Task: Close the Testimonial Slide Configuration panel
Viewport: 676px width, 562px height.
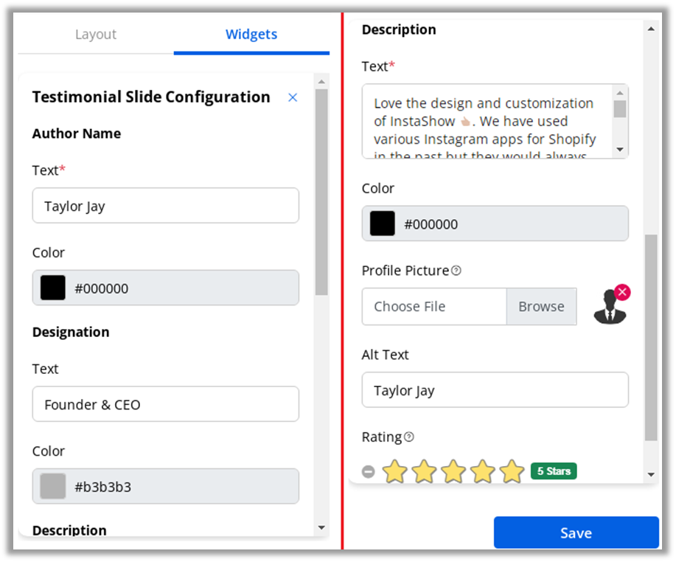Action: [x=293, y=97]
